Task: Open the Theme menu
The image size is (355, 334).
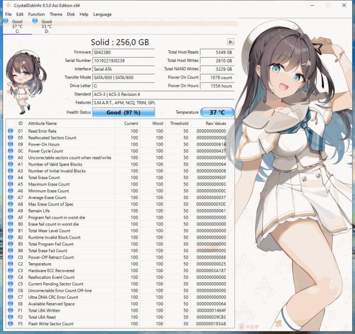Action: [x=56, y=15]
